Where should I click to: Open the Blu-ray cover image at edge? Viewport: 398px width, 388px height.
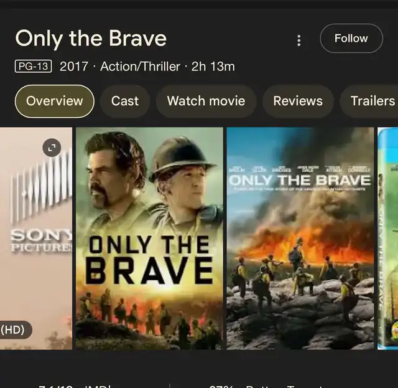[x=388, y=239]
